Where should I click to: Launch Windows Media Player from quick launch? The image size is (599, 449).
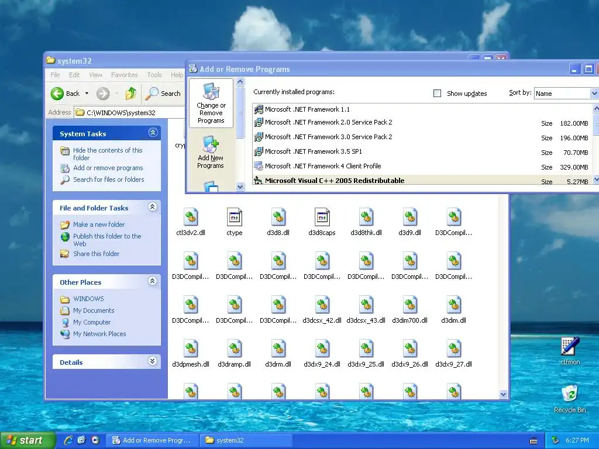95,440
